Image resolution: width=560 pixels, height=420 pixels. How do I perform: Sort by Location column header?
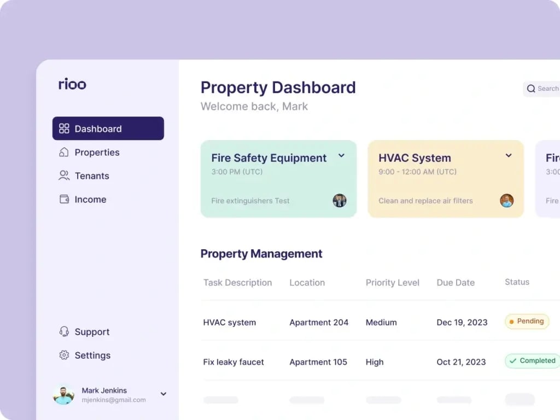click(307, 283)
